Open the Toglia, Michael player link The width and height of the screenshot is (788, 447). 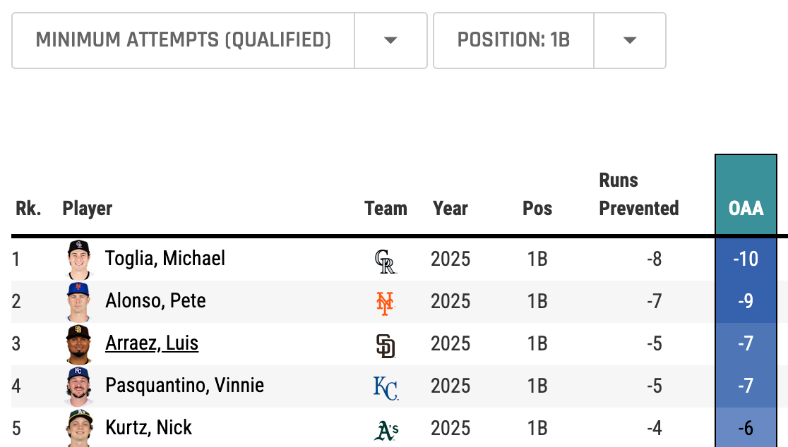[x=165, y=259]
